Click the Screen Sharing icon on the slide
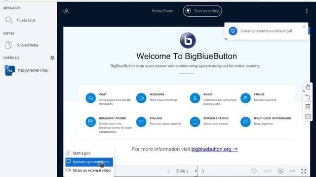 [x=195, y=122]
